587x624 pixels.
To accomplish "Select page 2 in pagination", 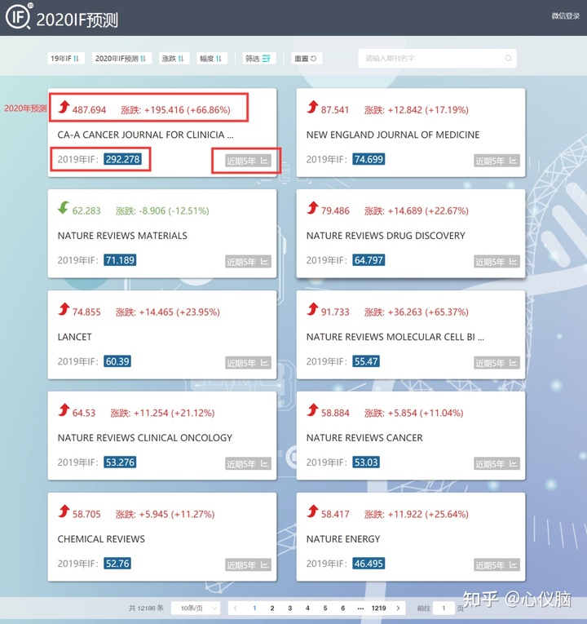I will click(x=272, y=608).
